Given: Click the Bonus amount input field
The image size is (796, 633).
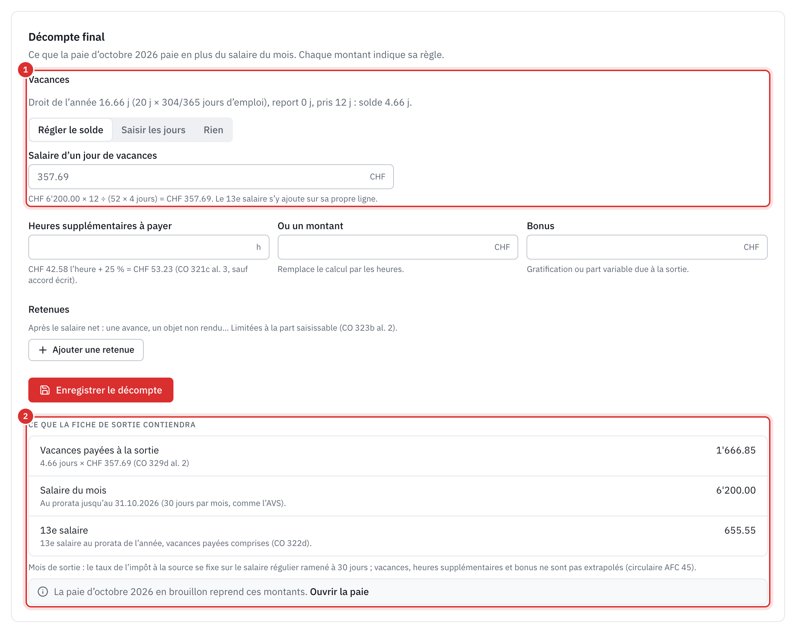Looking at the screenshot, I should pos(647,247).
